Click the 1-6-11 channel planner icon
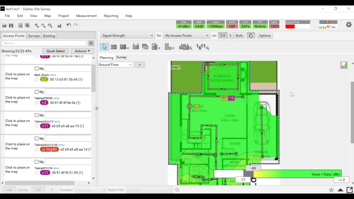Screen dimensions: 354x199 (x=202, y=47)
